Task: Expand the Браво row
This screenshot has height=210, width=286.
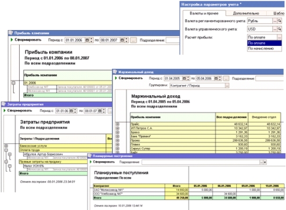Action: coord(118,132)
